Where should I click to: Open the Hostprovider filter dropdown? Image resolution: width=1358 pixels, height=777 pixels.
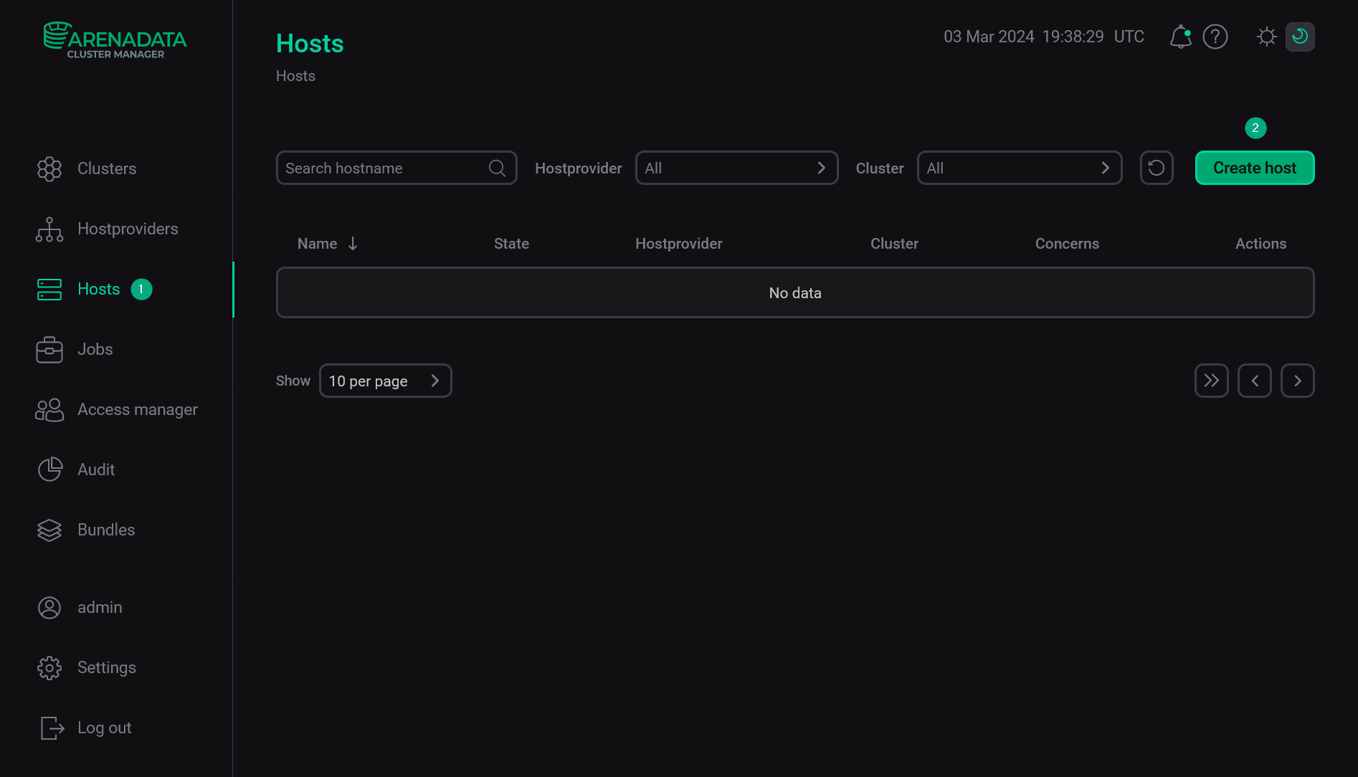point(736,168)
